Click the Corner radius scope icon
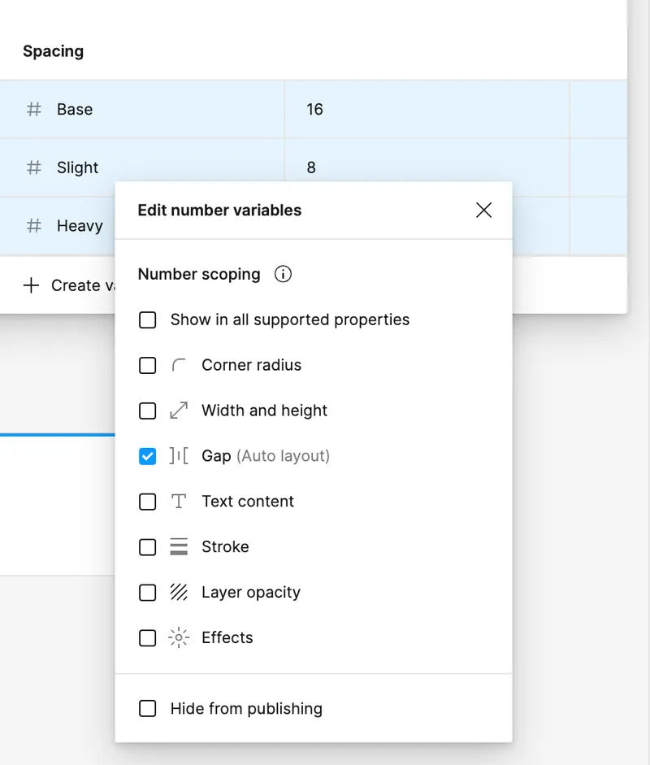650x765 pixels. [x=179, y=365]
